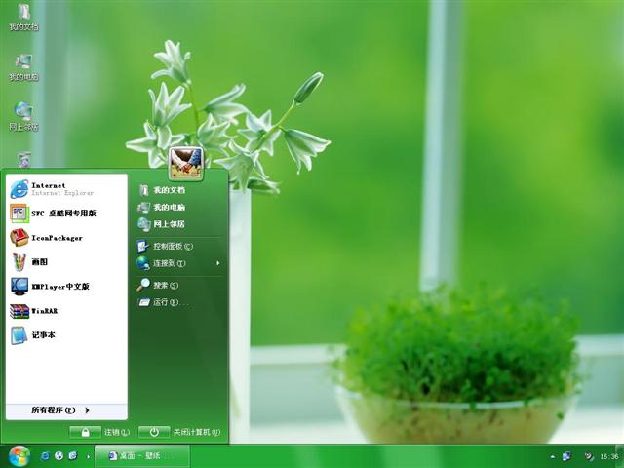Expand 连接到 submenu in Start menu
Screen dimensions: 624x468
[x=178, y=263]
